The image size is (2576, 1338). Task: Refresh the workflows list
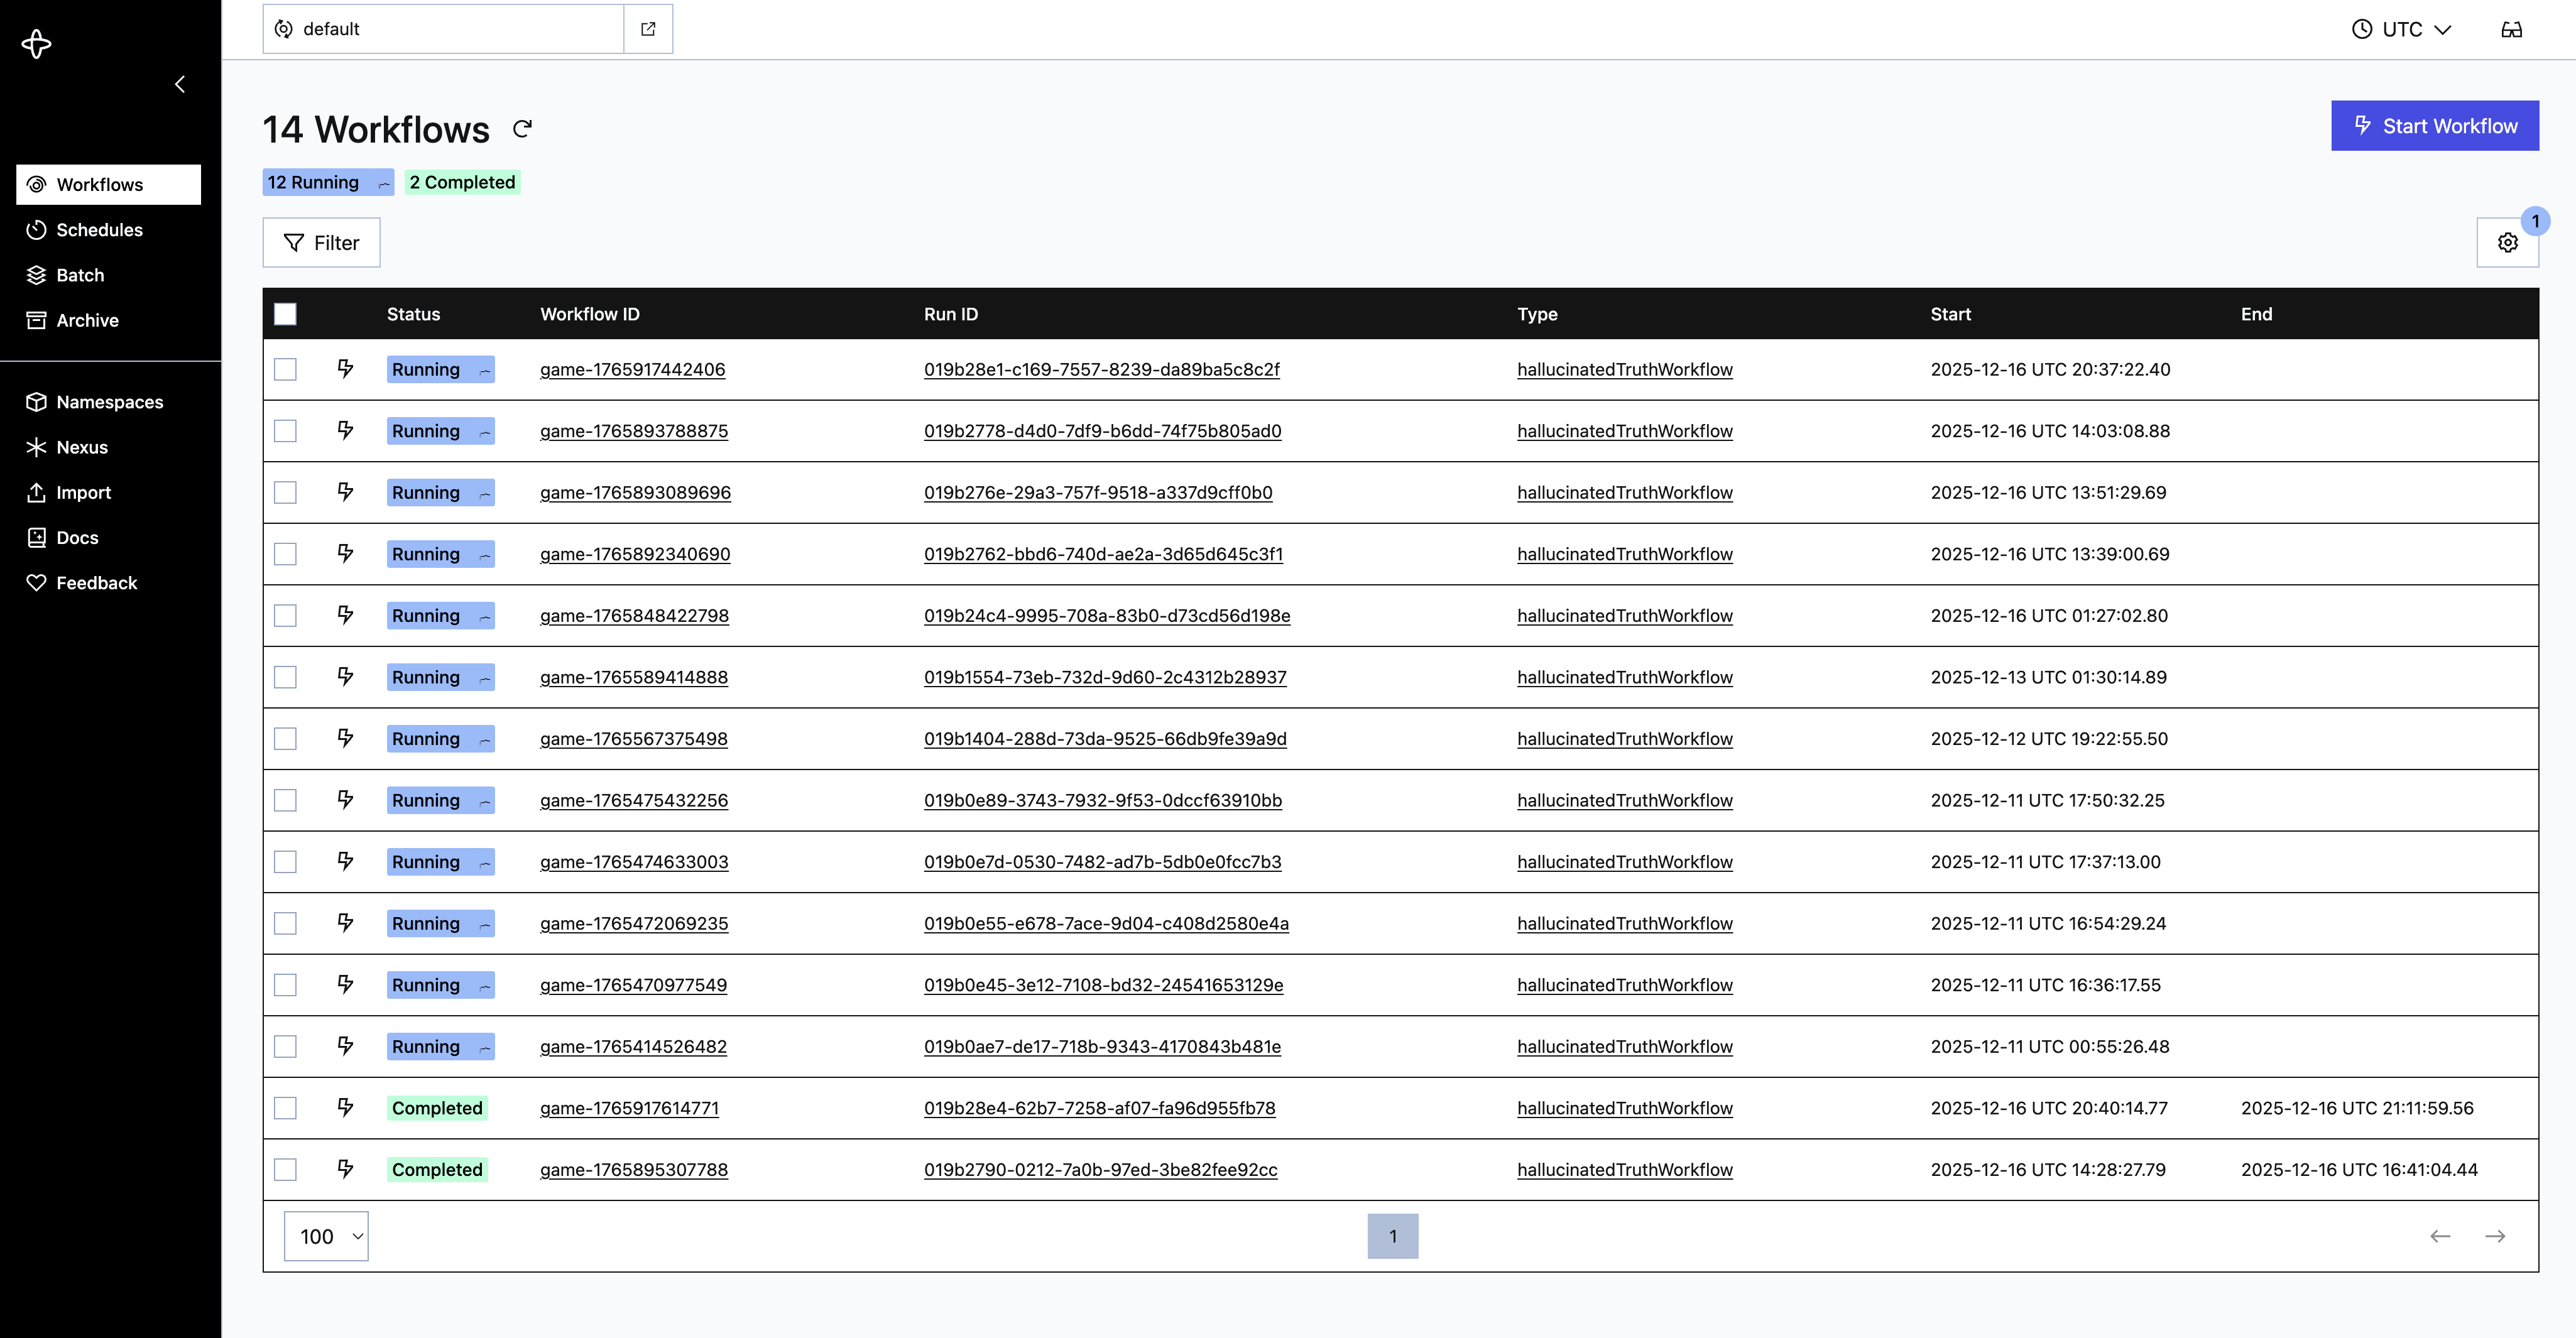point(522,128)
